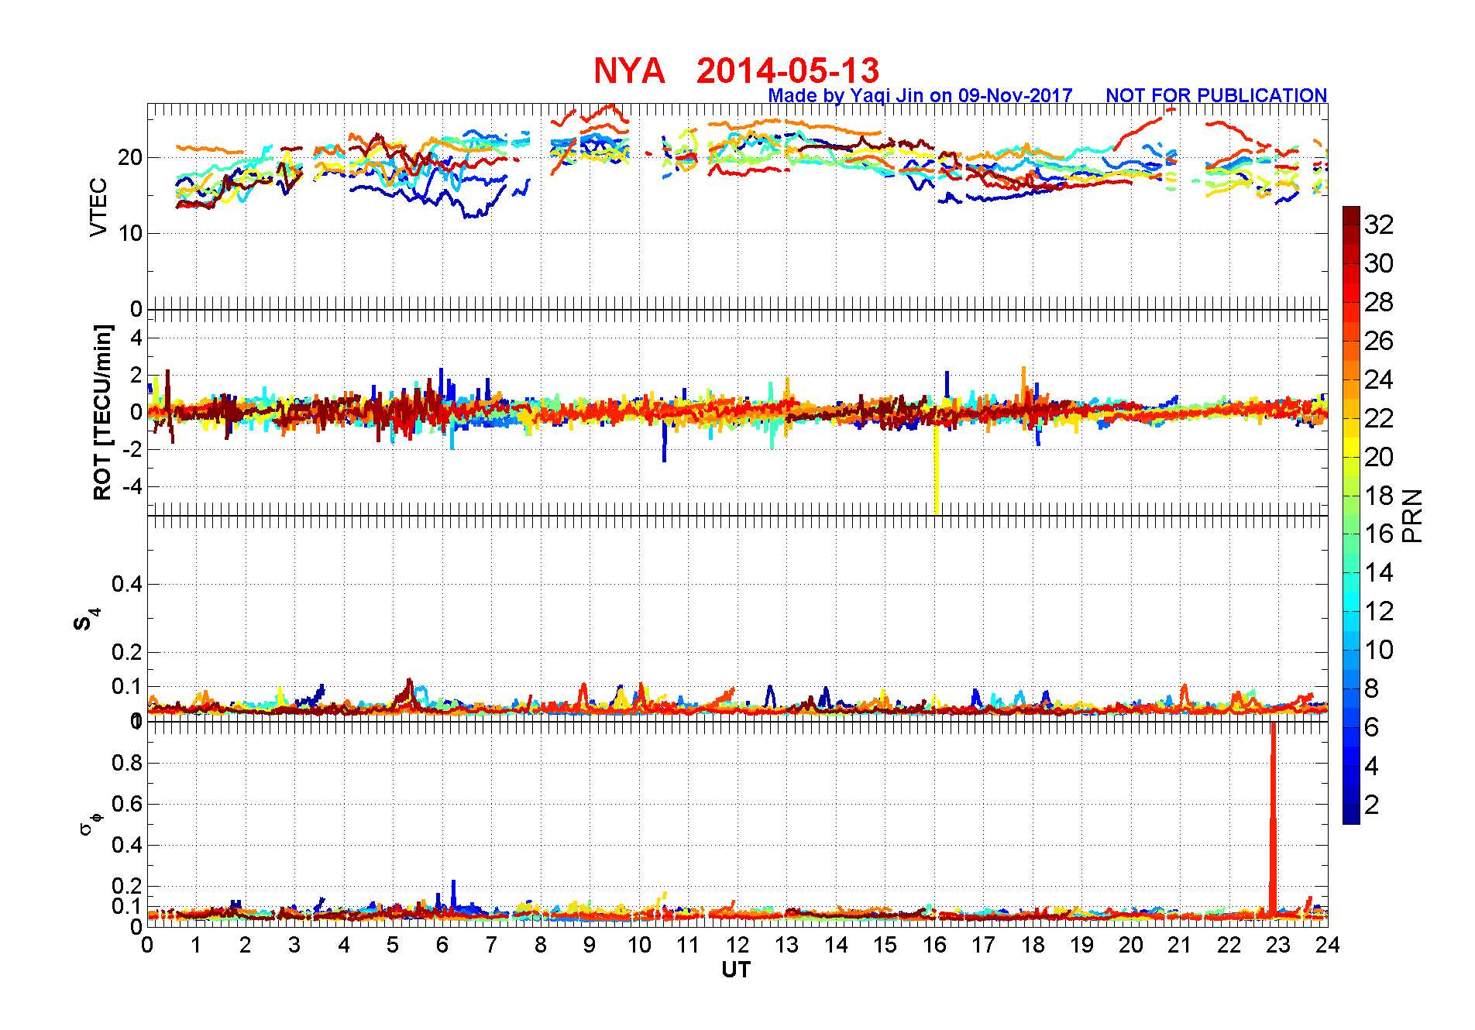Click VTEC y-axis tick label 20
This screenshot has width=1475, height=1030.
(130, 157)
